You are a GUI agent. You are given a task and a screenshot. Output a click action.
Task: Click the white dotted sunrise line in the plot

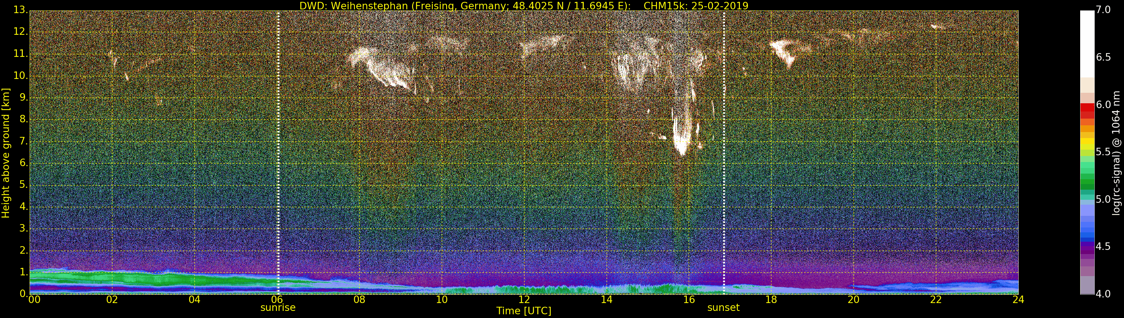click(278, 153)
